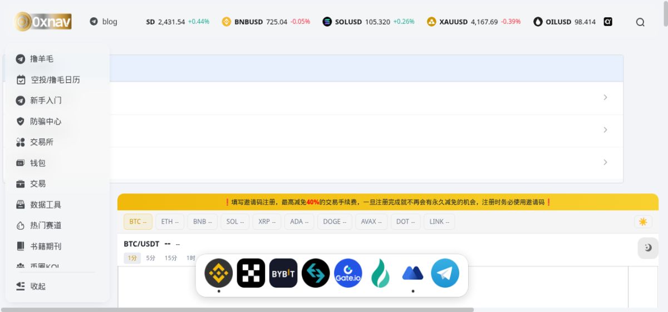Click the 交易所 grid icon
668x312 pixels.
(21, 142)
